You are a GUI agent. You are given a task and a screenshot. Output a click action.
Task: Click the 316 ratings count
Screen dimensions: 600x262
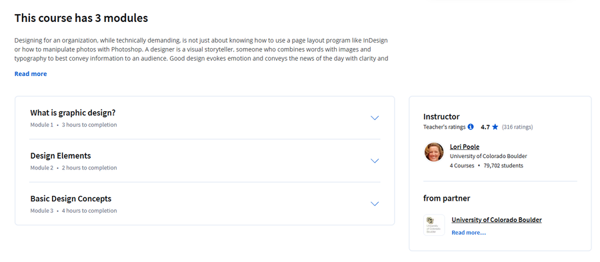[517, 127]
